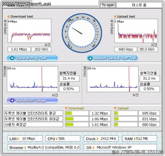The height and width of the screenshot is (156, 165).
Task: Click the Browser orange arrow marker
Action: tap(25, 147)
